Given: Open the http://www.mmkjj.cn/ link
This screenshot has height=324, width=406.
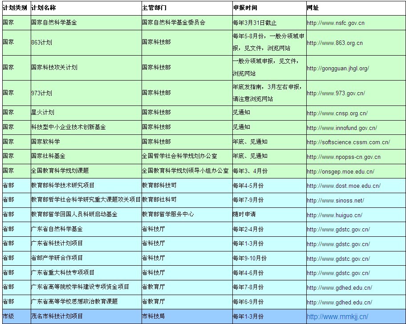Looking at the screenshot, I should pos(337,317).
